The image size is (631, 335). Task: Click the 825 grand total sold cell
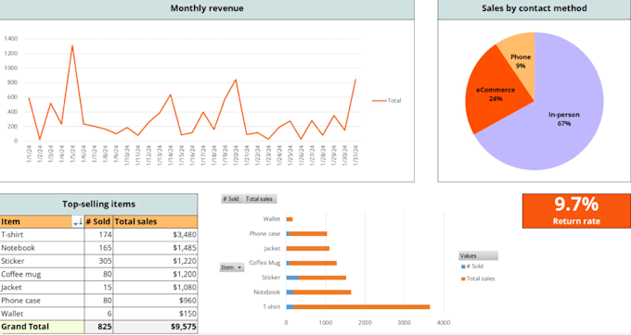[x=98, y=327]
